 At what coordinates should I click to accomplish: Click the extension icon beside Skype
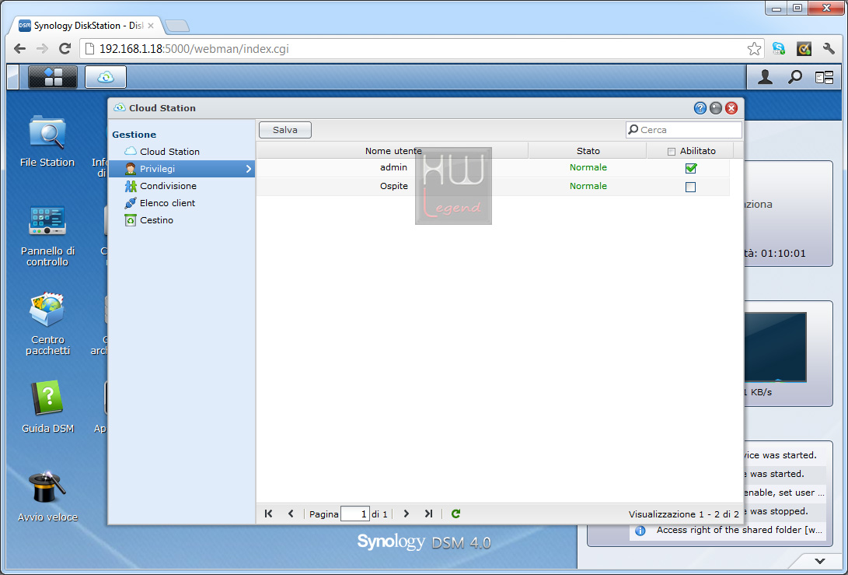click(x=804, y=49)
